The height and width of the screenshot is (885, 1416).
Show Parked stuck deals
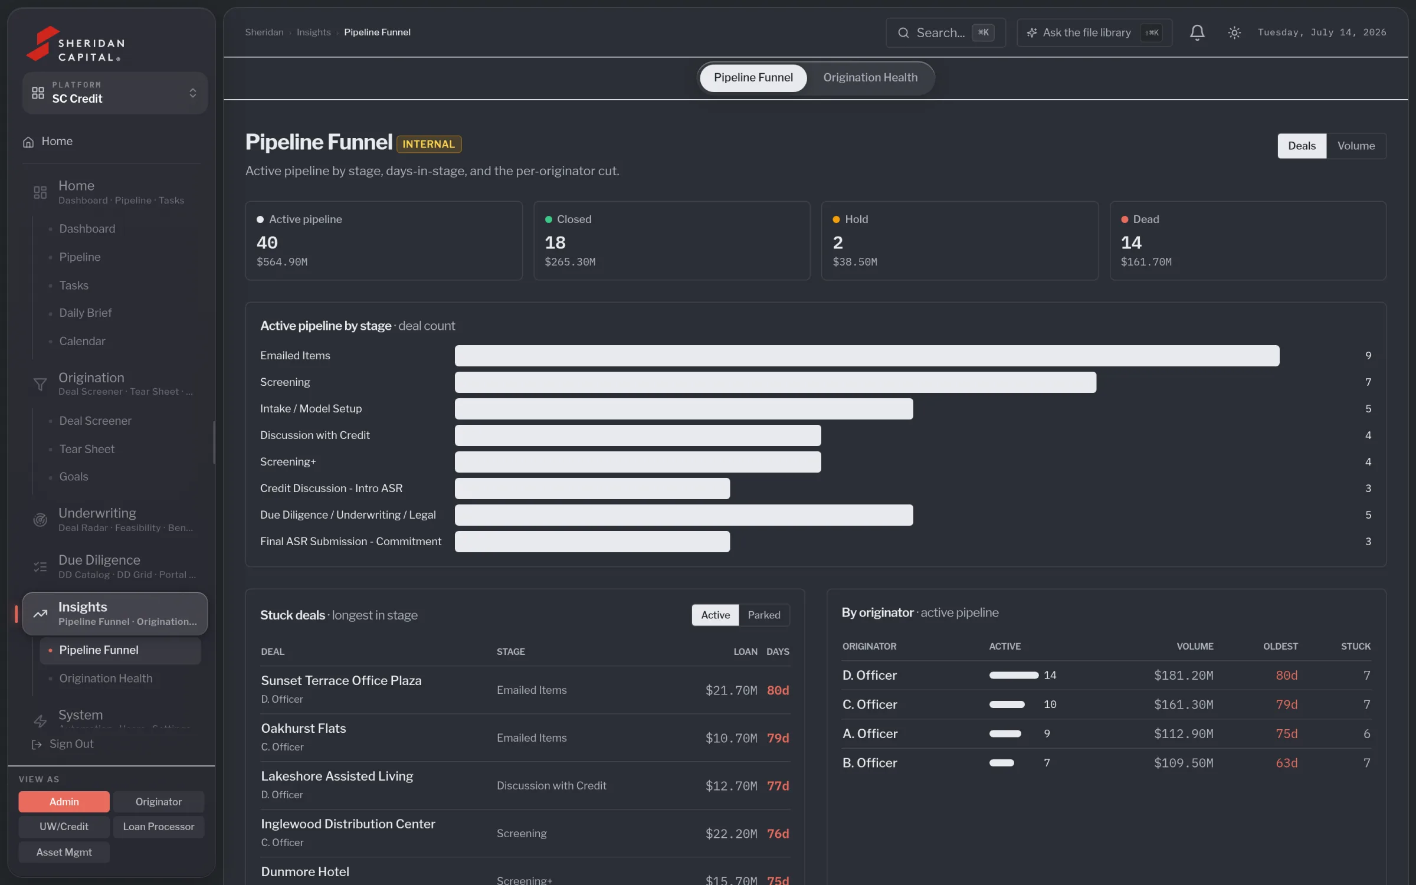click(763, 615)
